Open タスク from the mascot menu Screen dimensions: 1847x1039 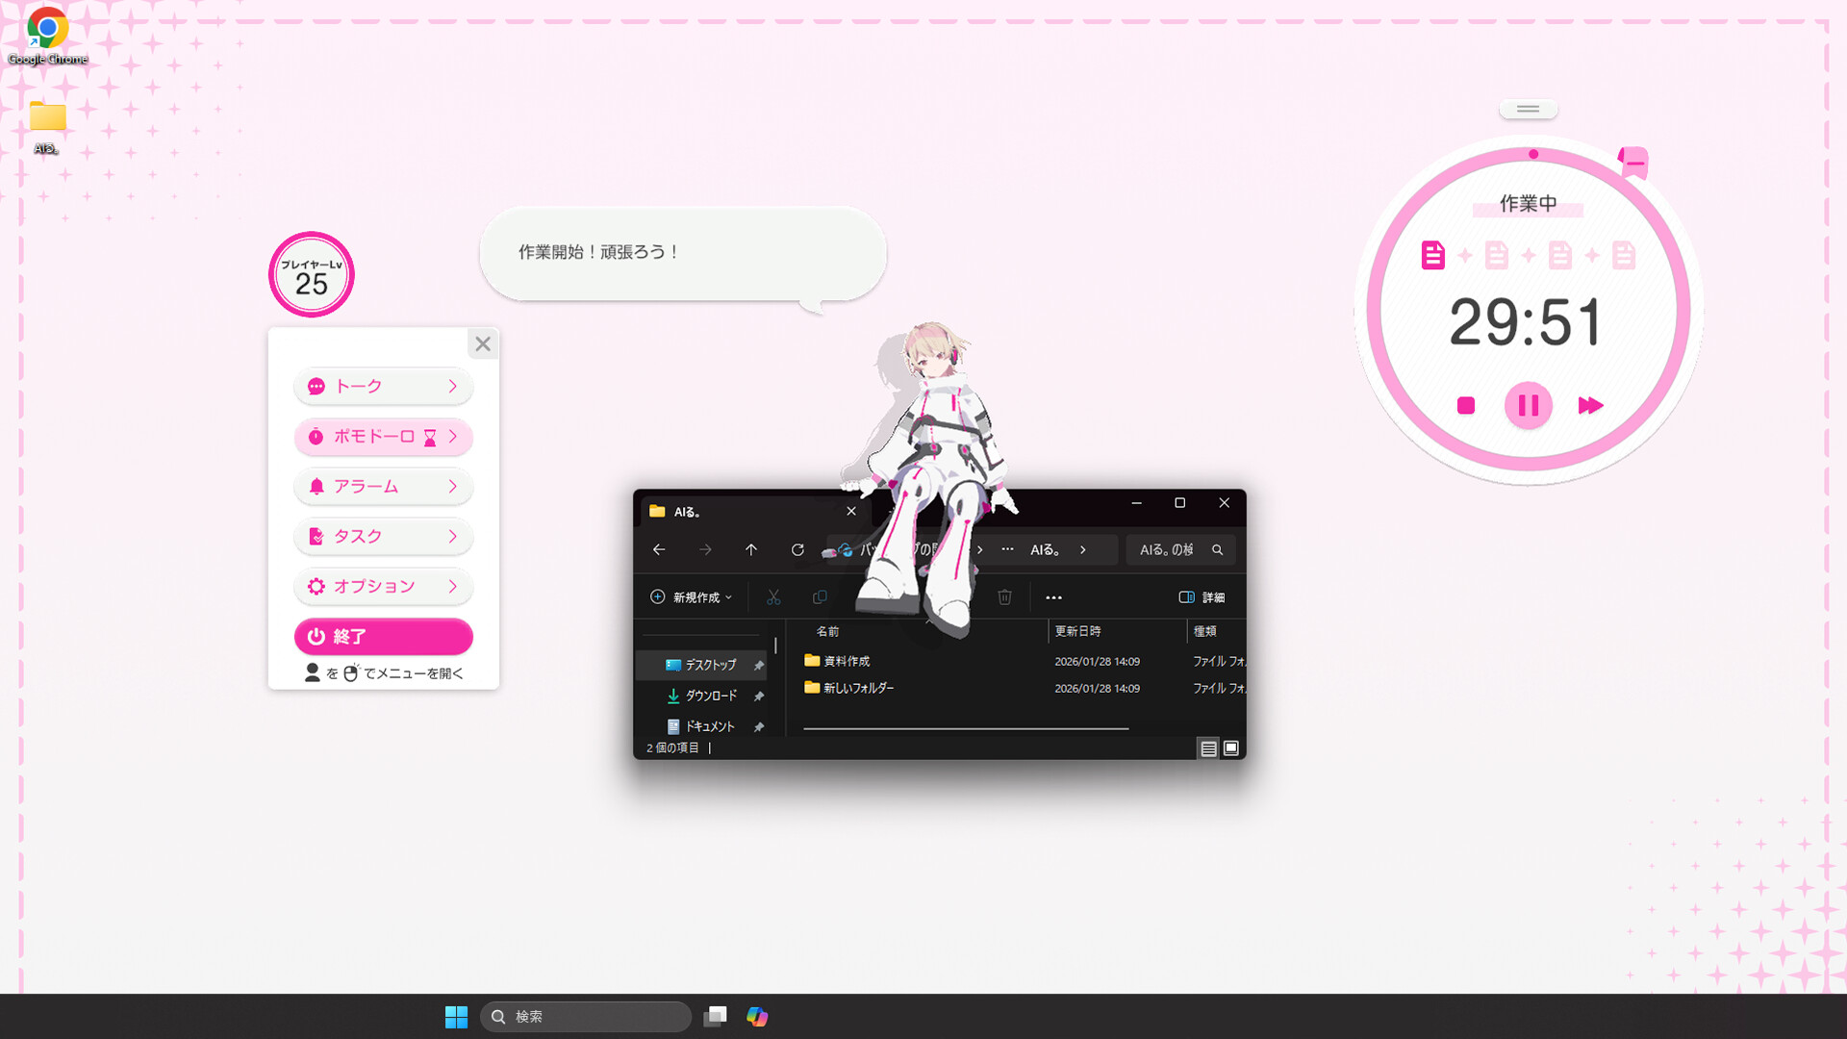[383, 536]
